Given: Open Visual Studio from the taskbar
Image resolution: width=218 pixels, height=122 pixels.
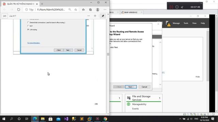Looking at the screenshot, I should click(x=66, y=119).
